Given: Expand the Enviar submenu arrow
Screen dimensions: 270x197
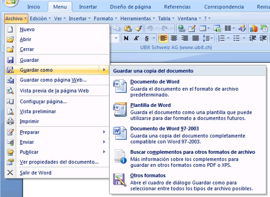Looking at the screenshot, I should 104,142.
